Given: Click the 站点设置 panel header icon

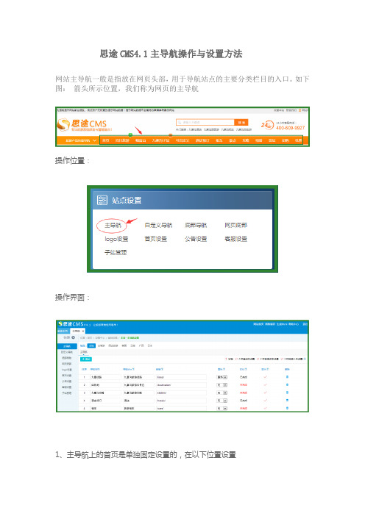Looking at the screenshot, I should (x=102, y=200).
